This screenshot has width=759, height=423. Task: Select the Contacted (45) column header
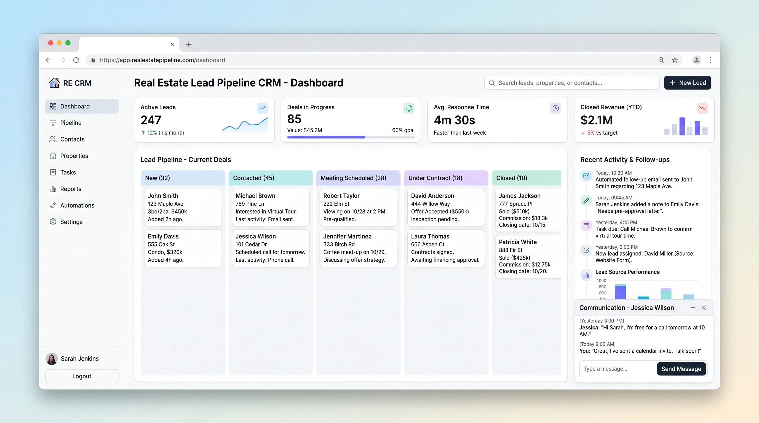(271, 178)
